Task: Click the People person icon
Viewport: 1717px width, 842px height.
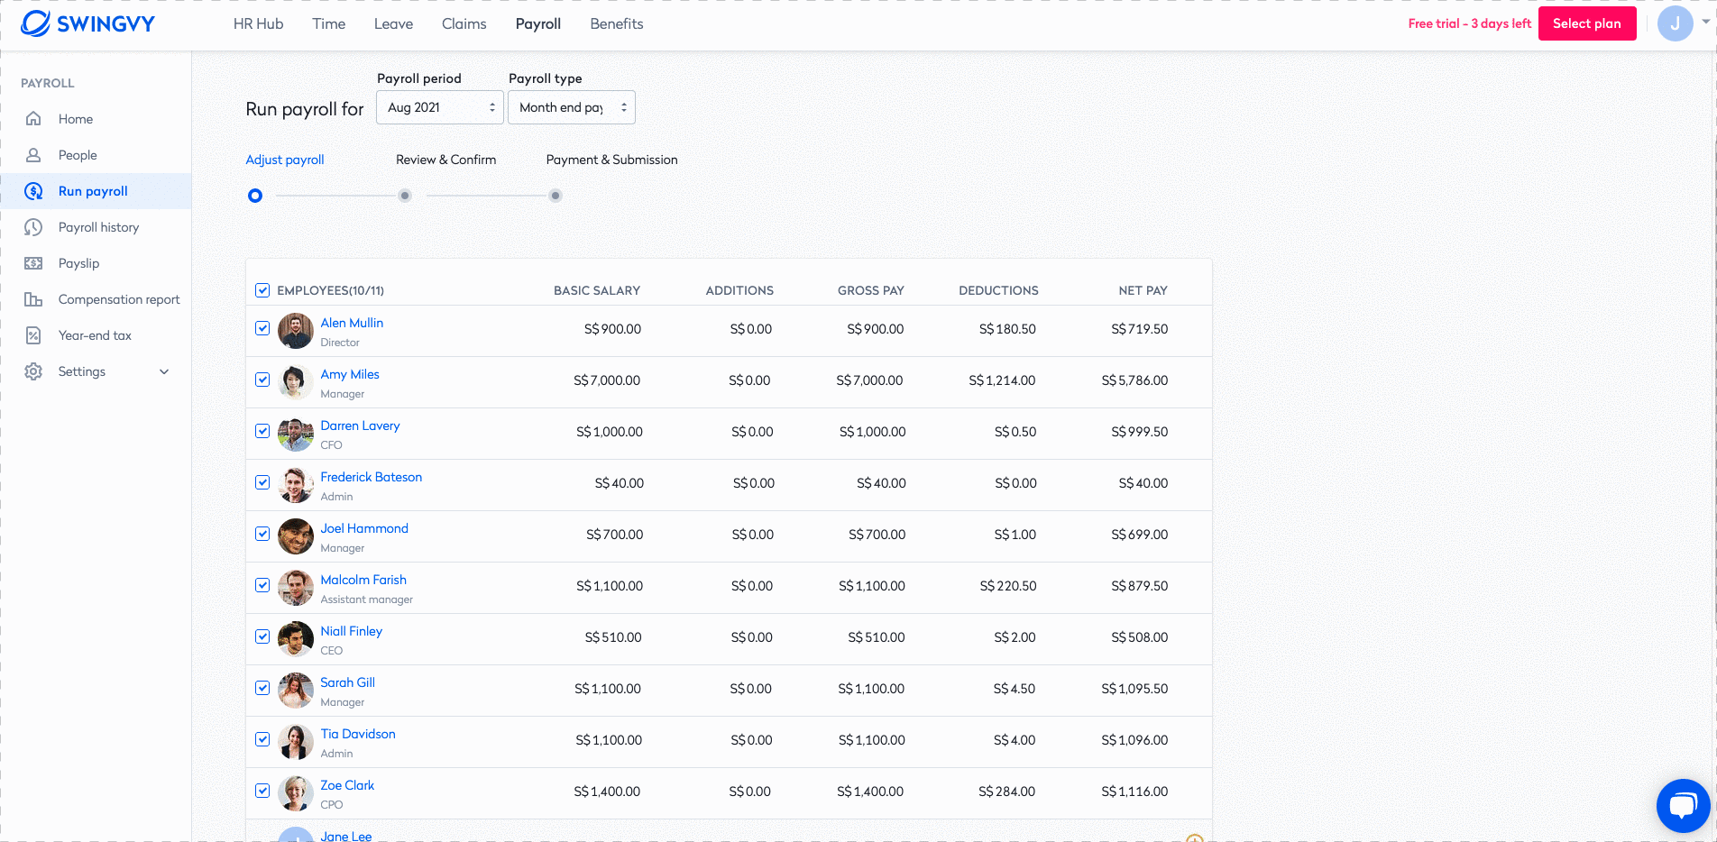Action: [33, 155]
